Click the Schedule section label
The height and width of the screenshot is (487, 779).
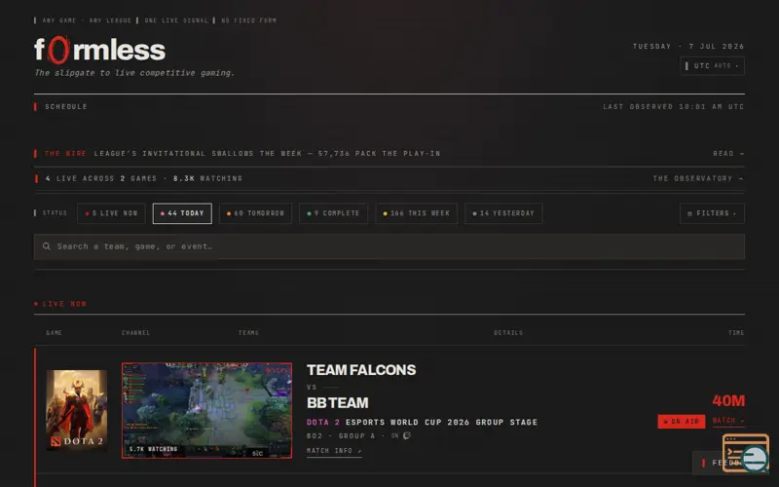coord(65,107)
